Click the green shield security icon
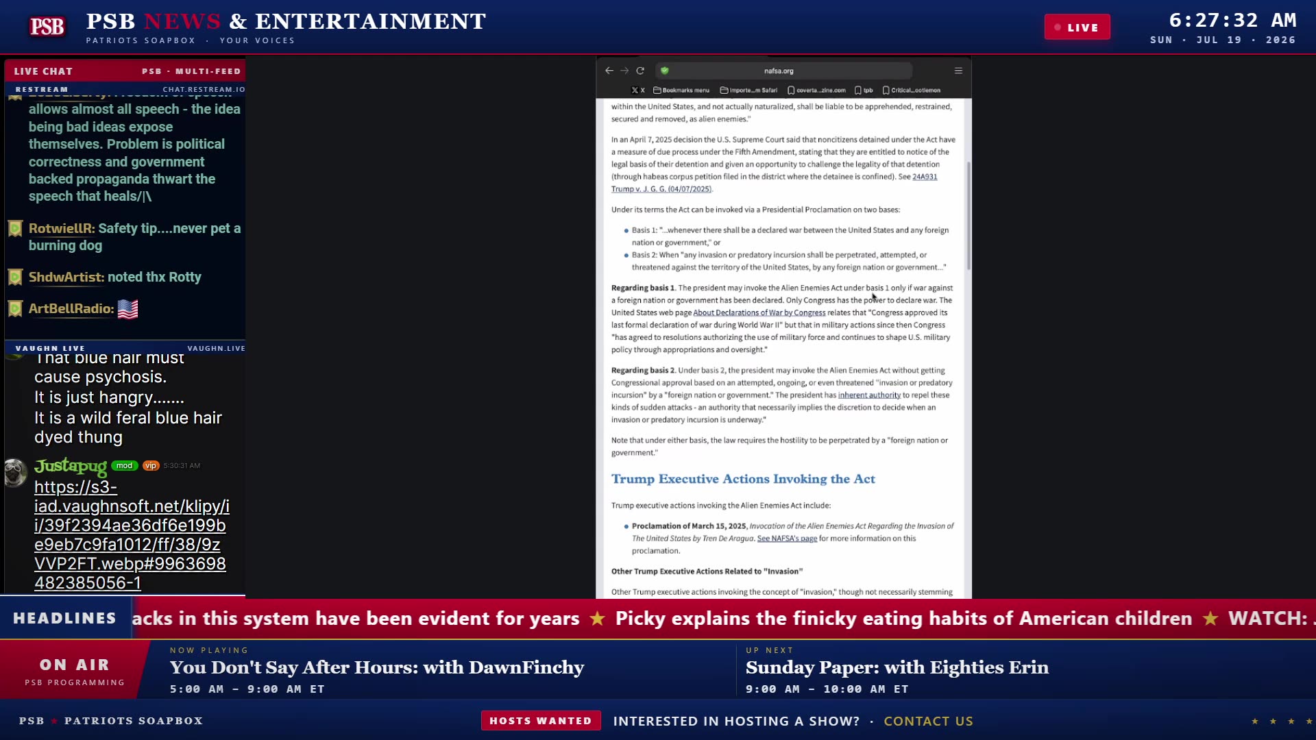1316x740 pixels. tap(664, 71)
